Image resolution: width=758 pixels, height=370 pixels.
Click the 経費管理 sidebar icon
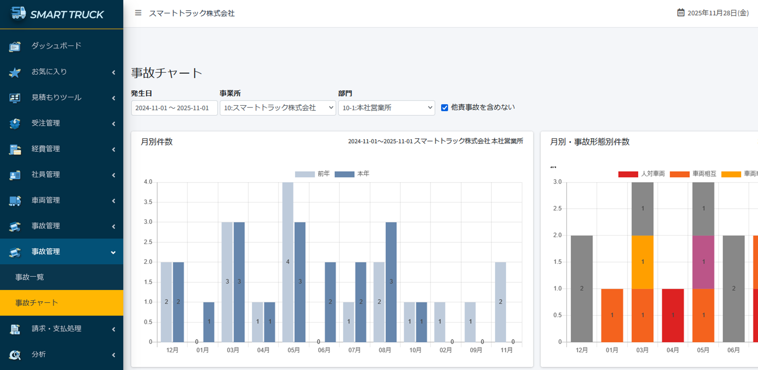pos(15,149)
